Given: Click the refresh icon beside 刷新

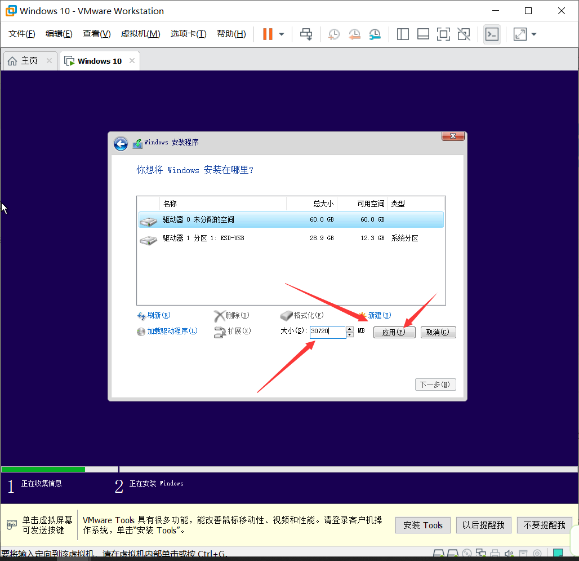Looking at the screenshot, I should (141, 316).
